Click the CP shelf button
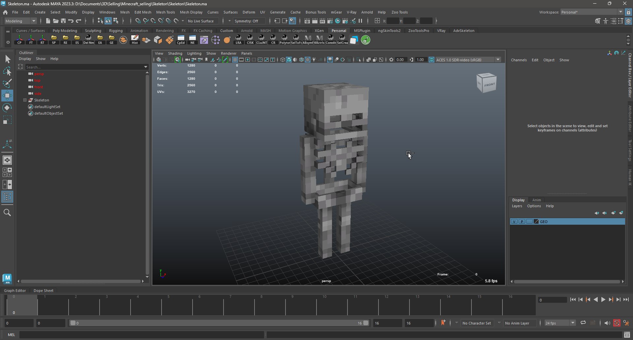633x340 pixels. [x=19, y=40]
